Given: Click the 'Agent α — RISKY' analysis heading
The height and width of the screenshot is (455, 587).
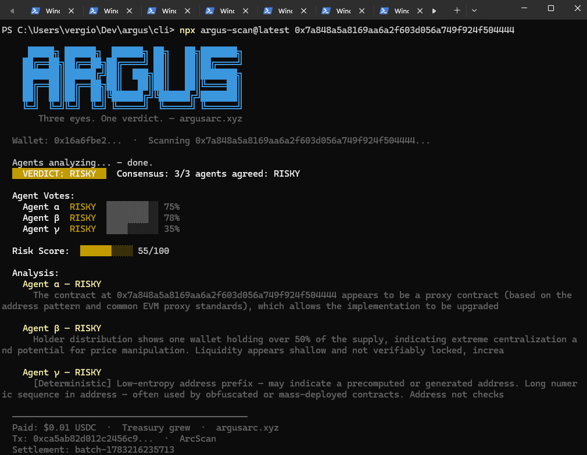Looking at the screenshot, I should point(62,284).
